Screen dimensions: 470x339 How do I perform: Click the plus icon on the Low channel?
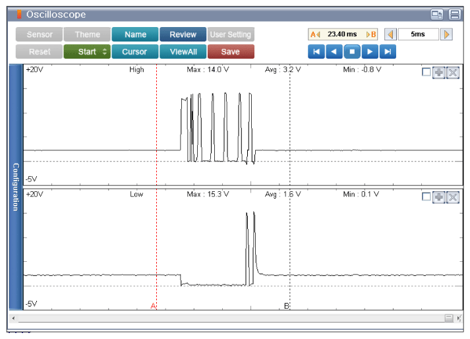point(439,197)
